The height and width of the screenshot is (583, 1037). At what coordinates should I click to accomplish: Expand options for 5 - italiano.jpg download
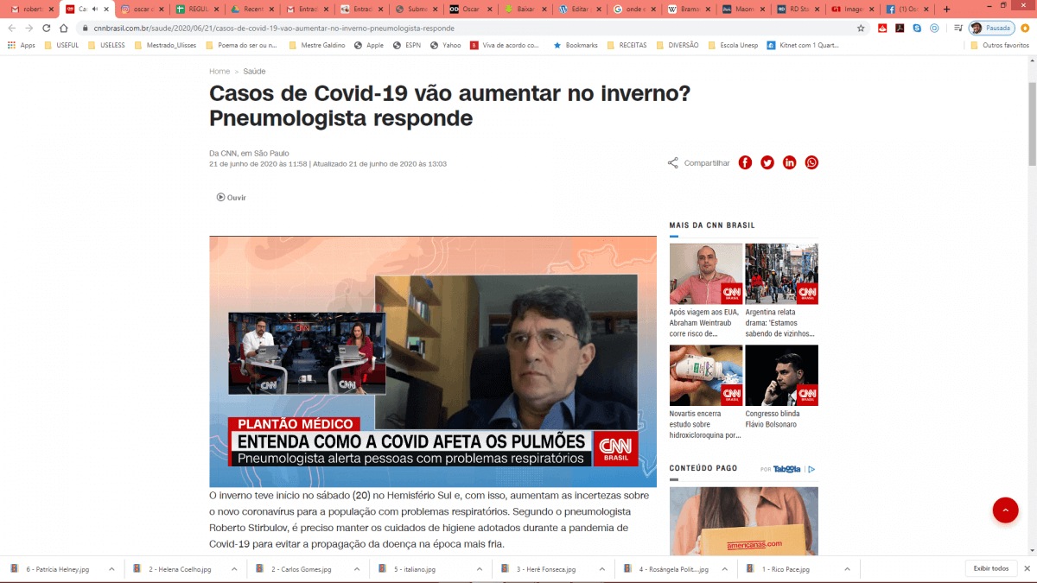(x=479, y=569)
